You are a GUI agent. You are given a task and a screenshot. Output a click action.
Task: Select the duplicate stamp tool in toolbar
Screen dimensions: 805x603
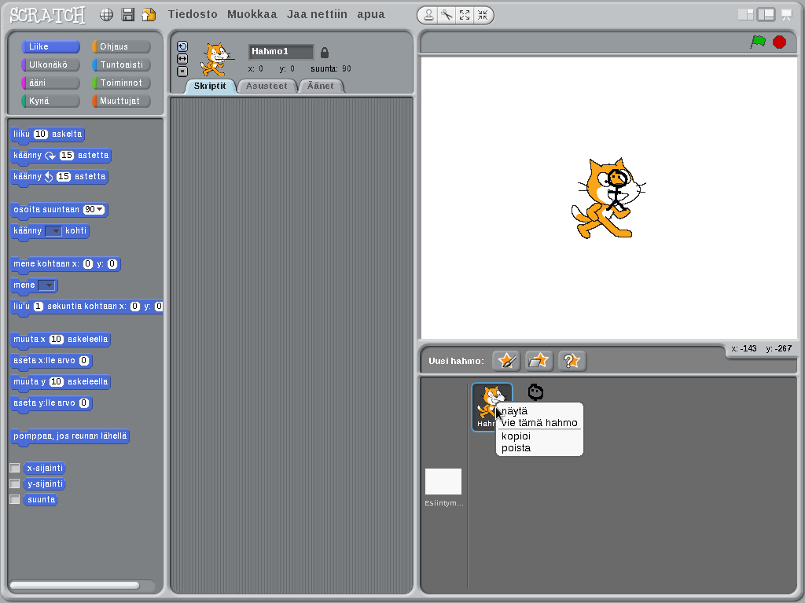[428, 15]
